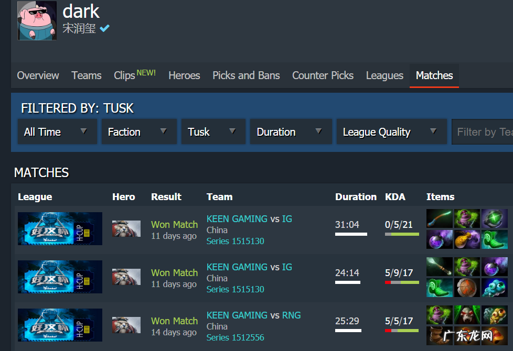Click the Filter by Team input field
513x351 pixels.
pos(482,131)
